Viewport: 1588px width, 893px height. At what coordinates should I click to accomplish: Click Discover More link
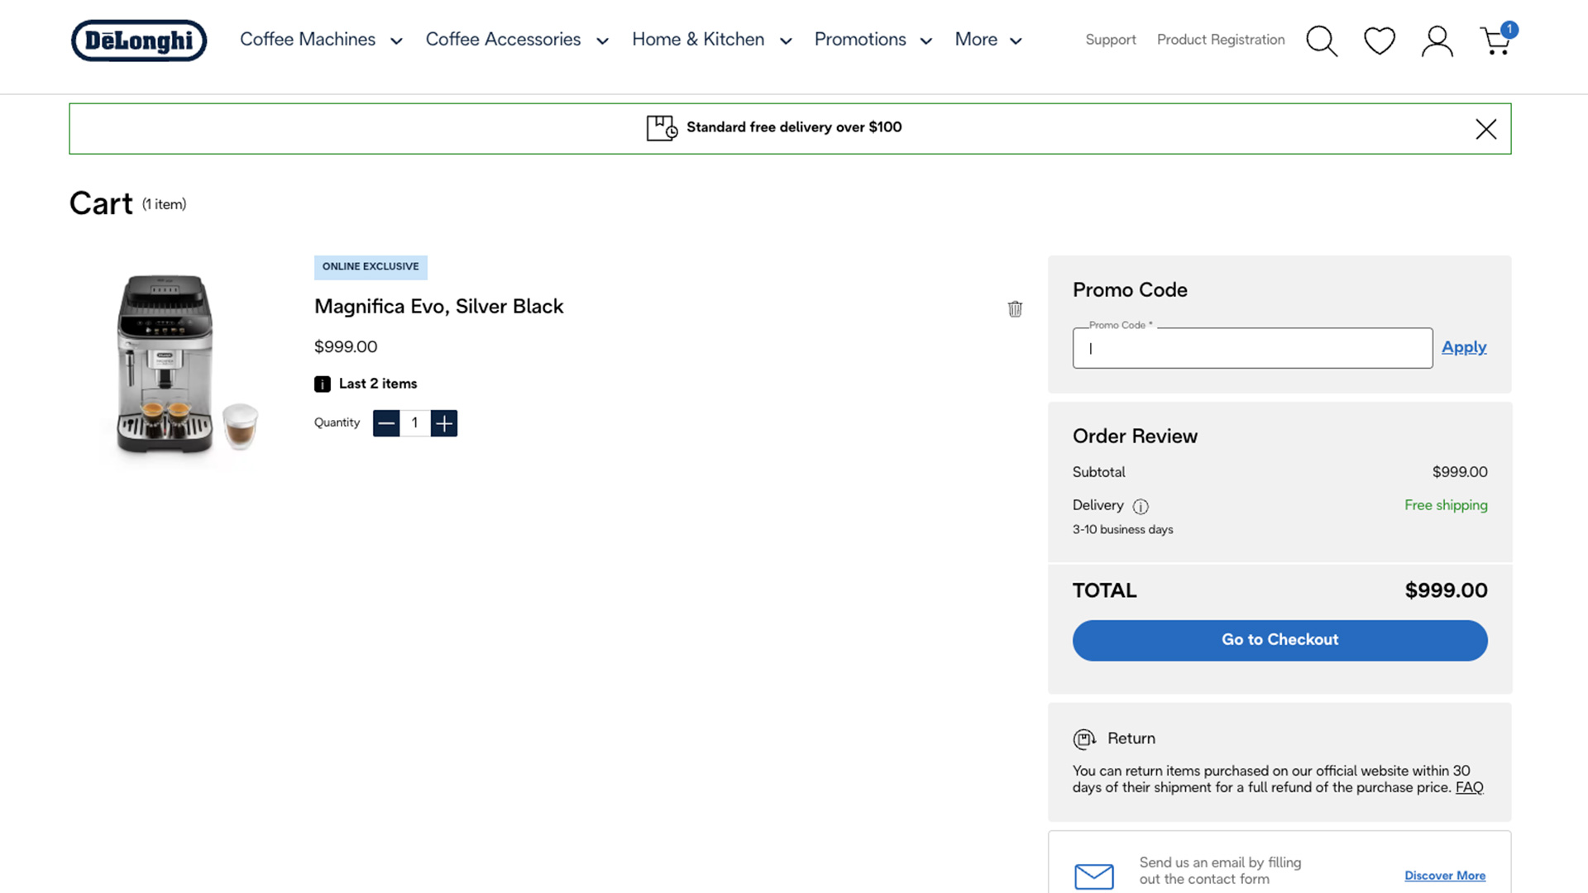pos(1445,876)
